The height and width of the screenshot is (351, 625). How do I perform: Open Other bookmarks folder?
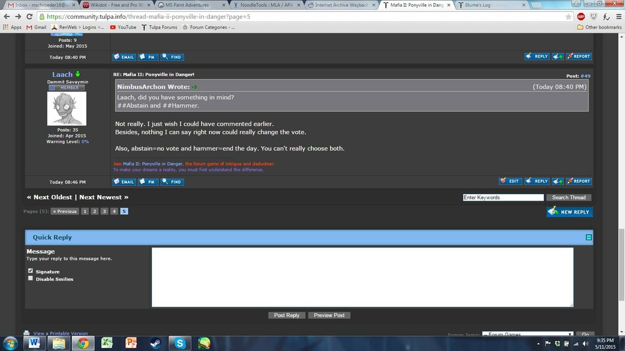tap(599, 27)
